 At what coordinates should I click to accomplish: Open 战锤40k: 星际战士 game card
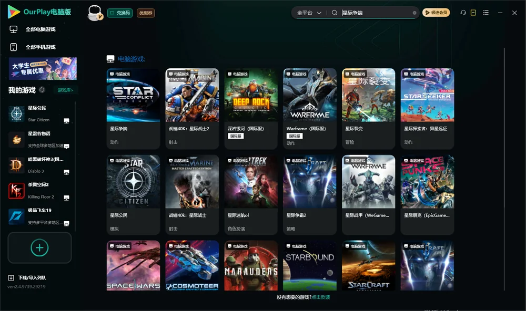tap(192, 195)
